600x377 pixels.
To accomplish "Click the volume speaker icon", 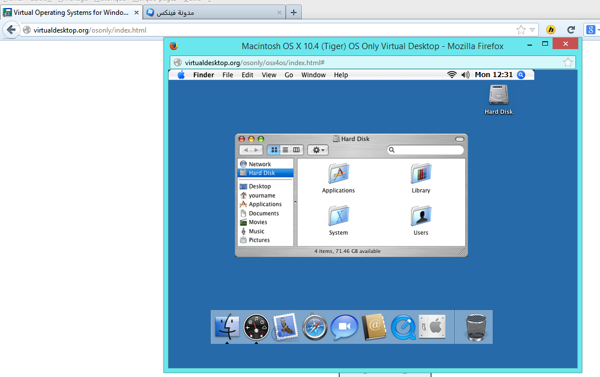I will (465, 75).
